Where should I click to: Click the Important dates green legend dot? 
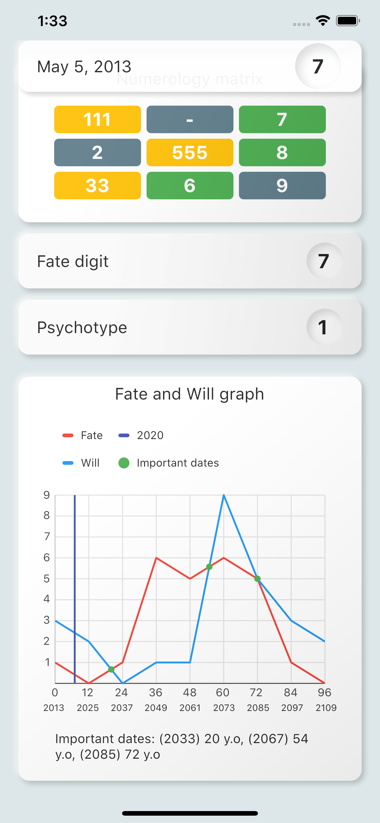124,463
